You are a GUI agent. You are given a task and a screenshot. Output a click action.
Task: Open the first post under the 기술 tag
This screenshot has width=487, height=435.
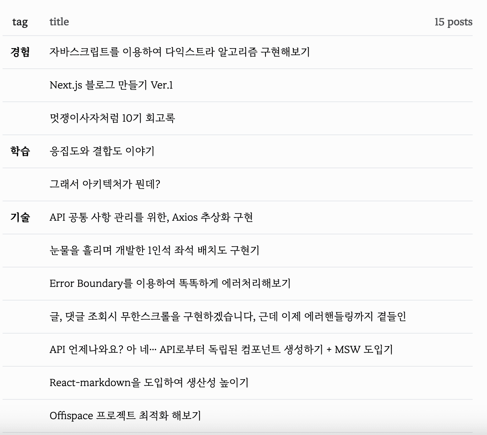(x=151, y=217)
